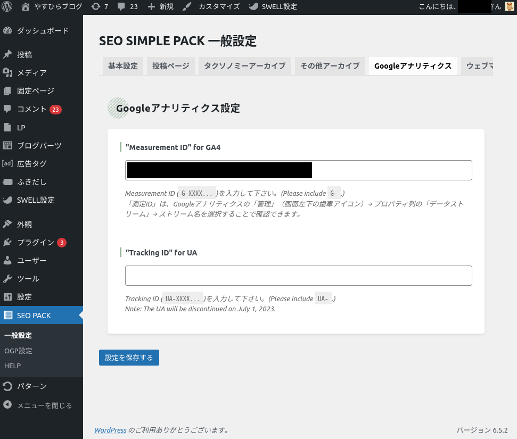Select the 投稿ページ tab

pos(170,66)
